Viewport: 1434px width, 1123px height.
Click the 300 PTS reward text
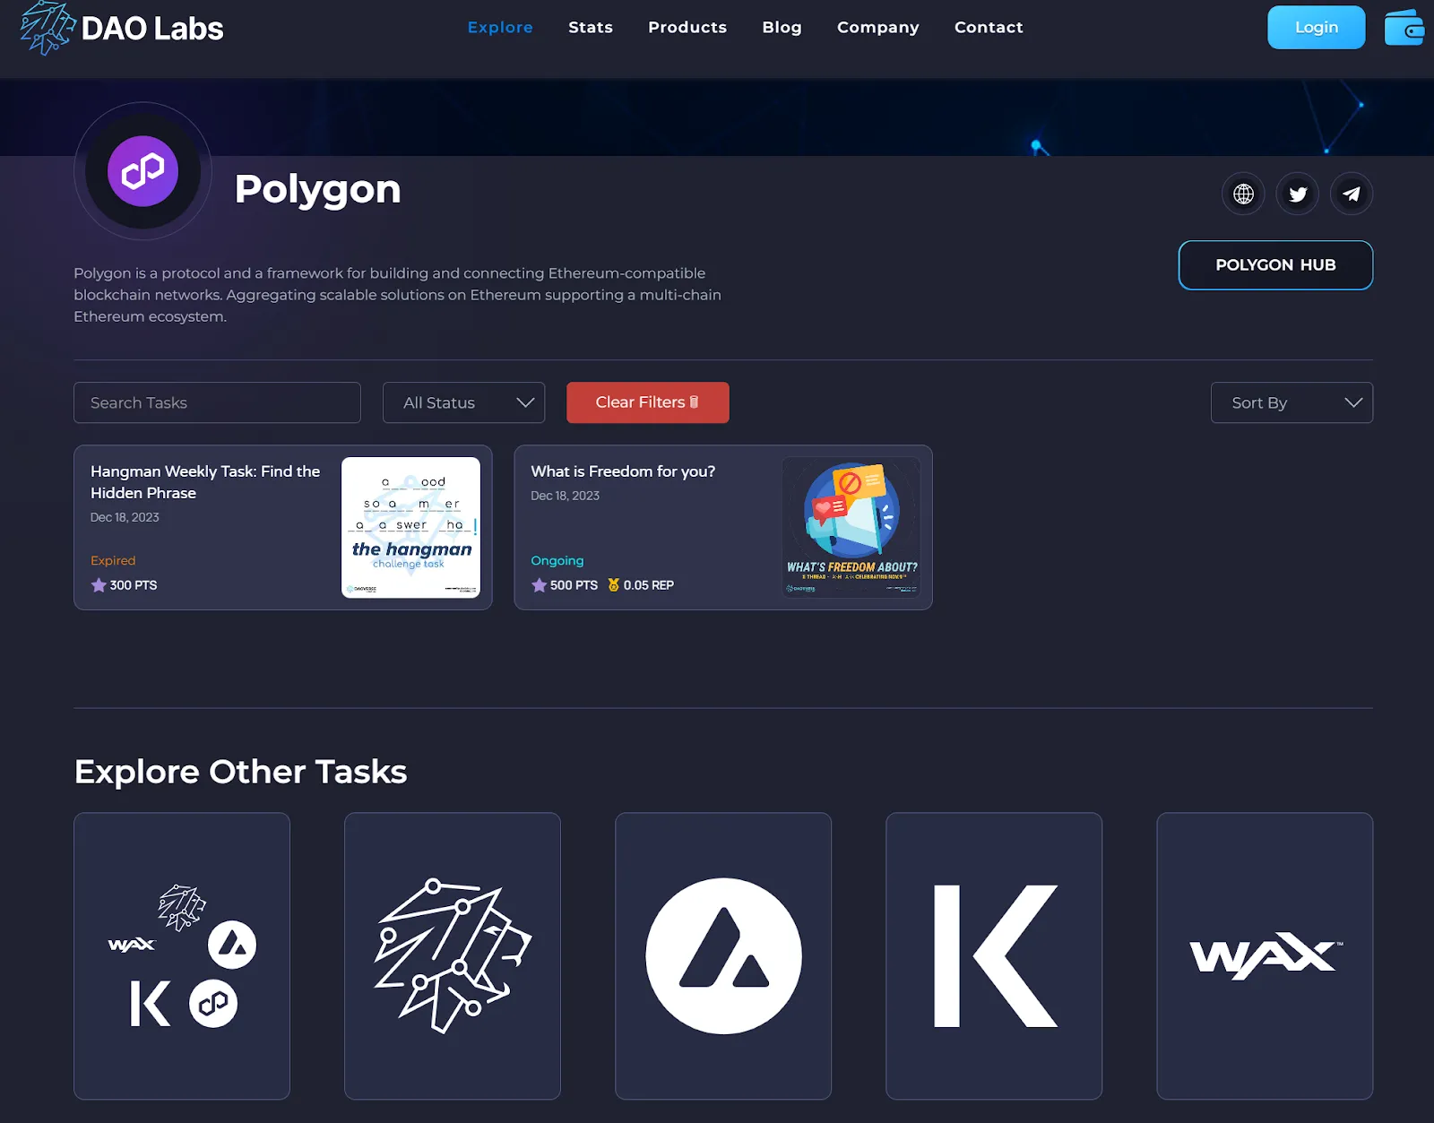134,585
